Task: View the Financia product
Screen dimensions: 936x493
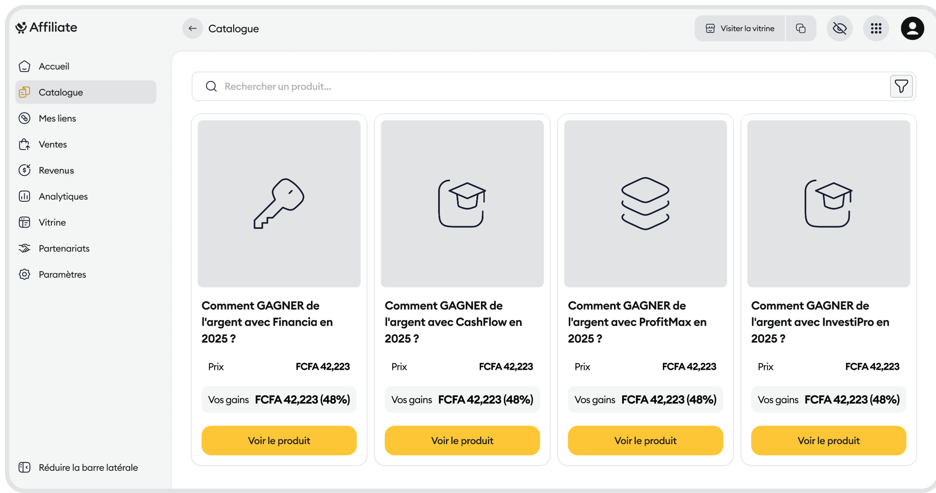Action: coord(279,440)
